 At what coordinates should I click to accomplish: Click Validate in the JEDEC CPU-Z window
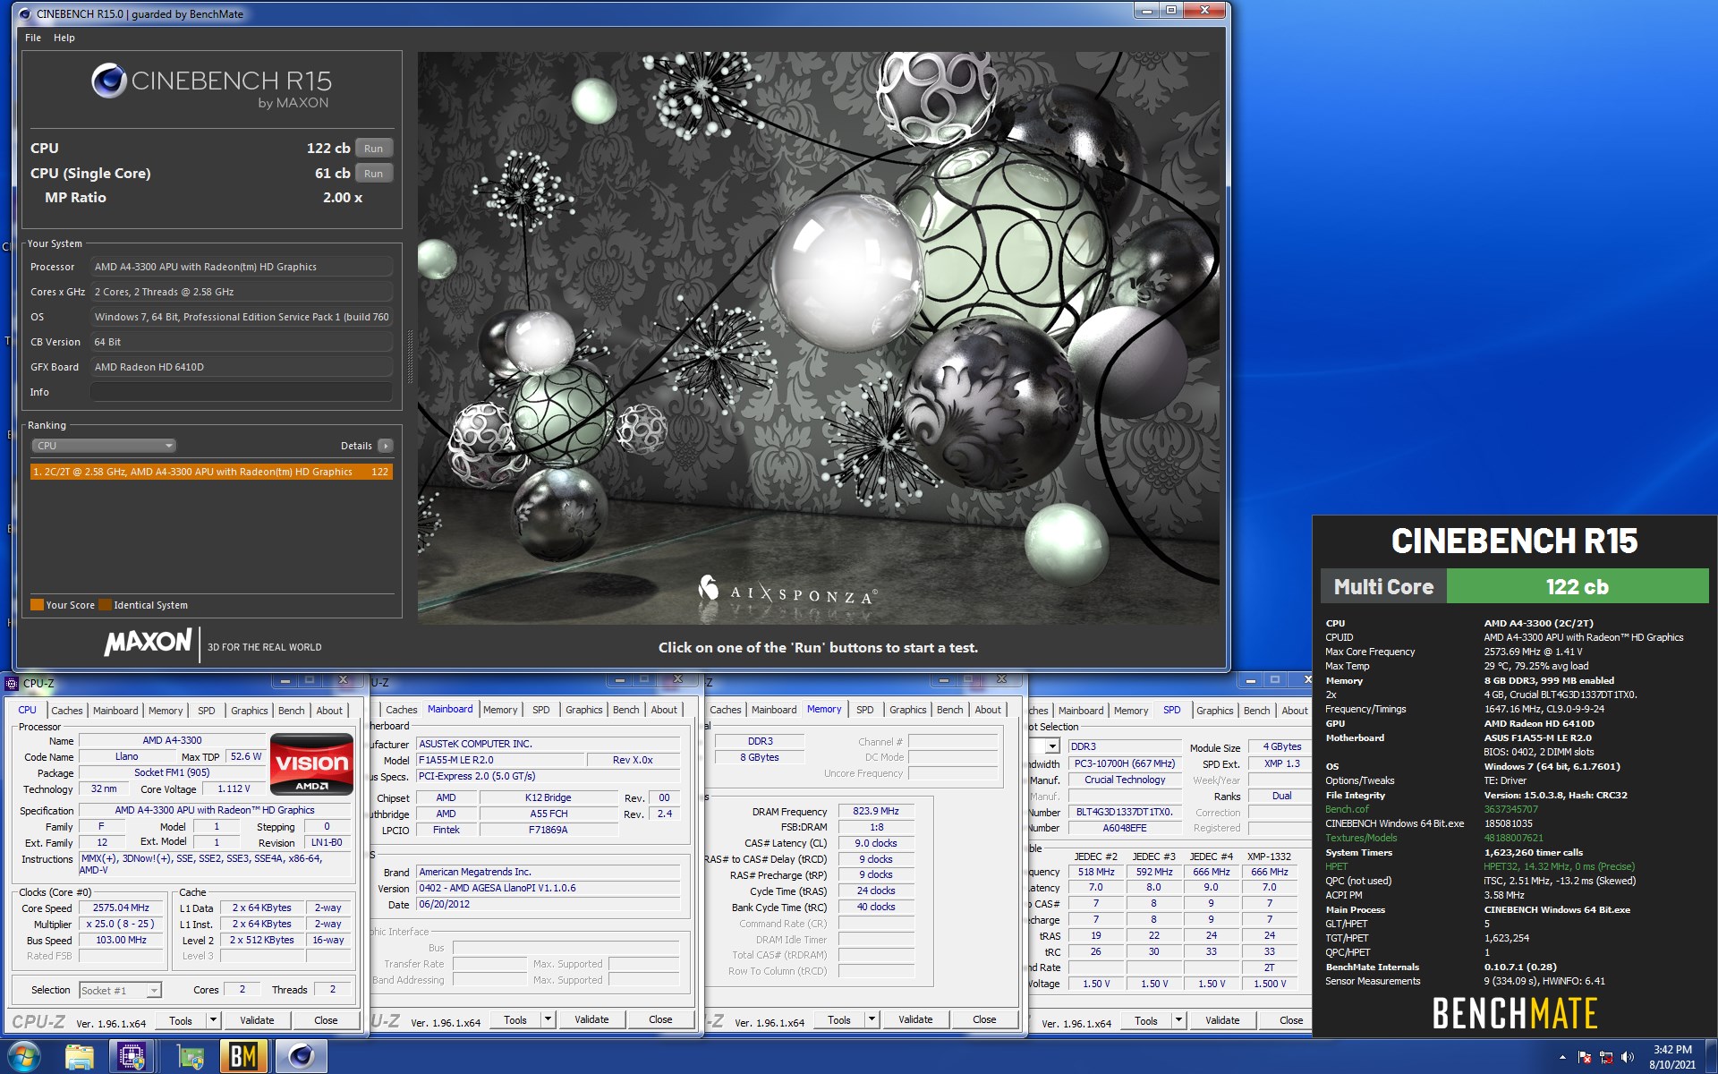pyautogui.click(x=1222, y=1020)
